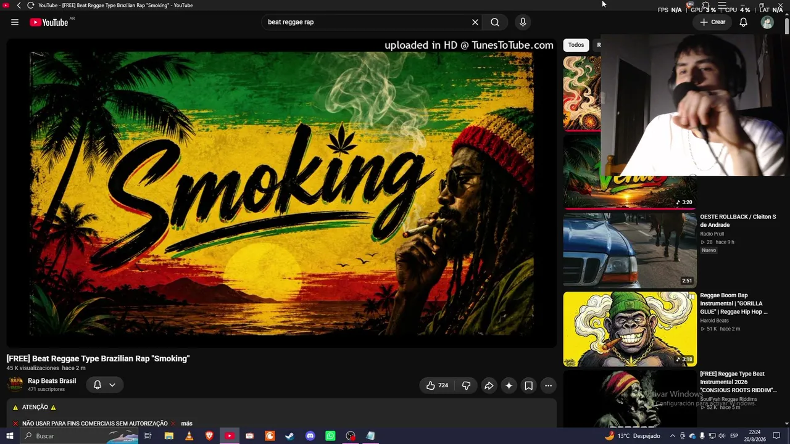This screenshot has height=444, width=790.
Task: Open Rap Beats Brasil channel avatar
Action: pos(15,385)
